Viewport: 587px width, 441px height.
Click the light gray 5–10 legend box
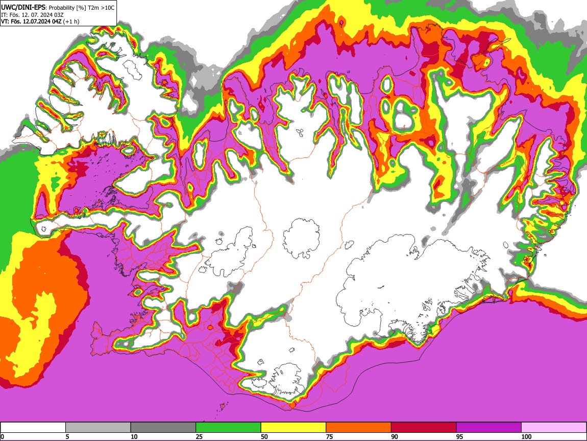98,428
